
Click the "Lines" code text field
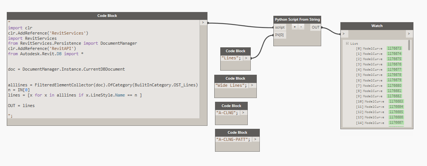(x=232, y=58)
